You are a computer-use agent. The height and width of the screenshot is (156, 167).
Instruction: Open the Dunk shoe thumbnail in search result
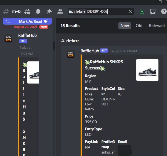(147, 70)
